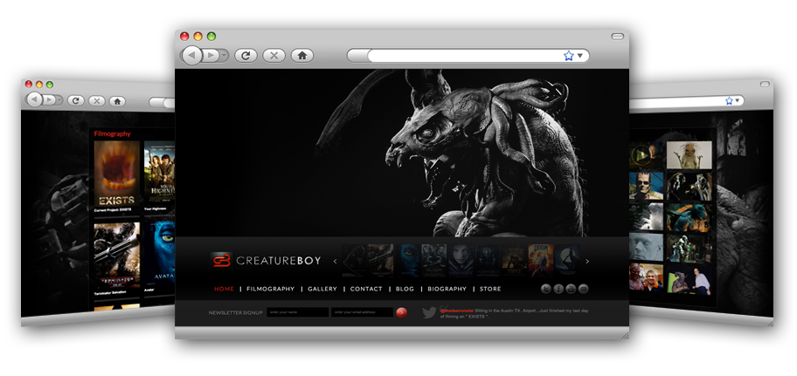The height and width of the screenshot is (376, 797).
Task: Click the CREATUREBOY wordmark text
Action: pyautogui.click(x=279, y=261)
